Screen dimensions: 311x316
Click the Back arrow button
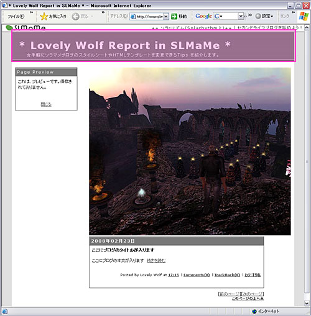(x=75, y=16)
